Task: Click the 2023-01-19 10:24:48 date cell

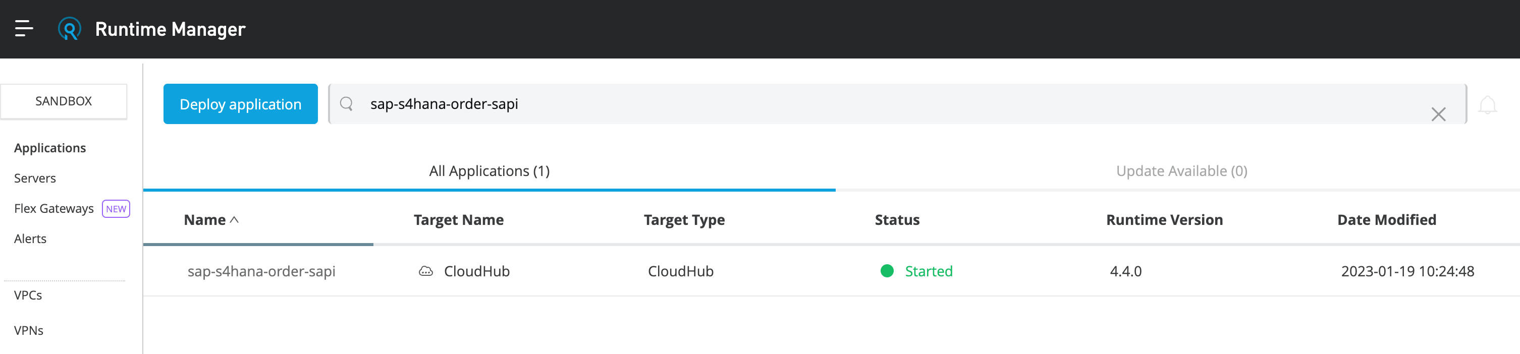Action: pos(1407,271)
